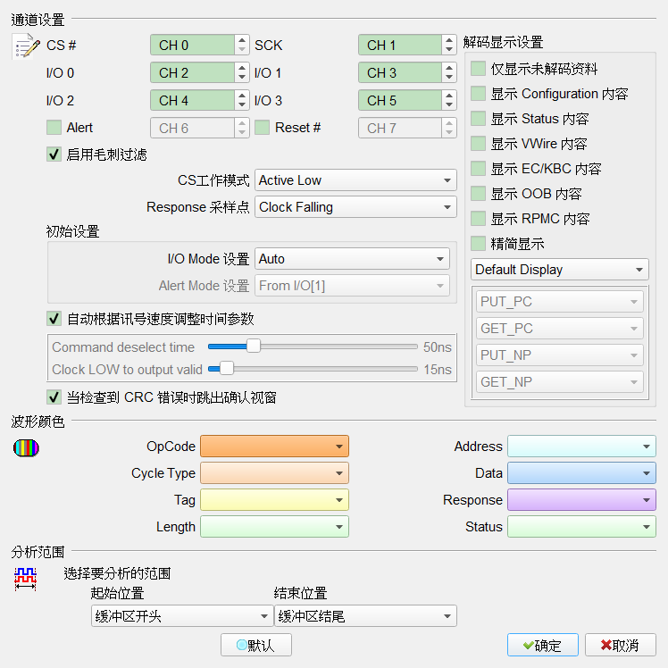
Task: Decrement the I/O 3 channel spinner
Action: [449, 105]
